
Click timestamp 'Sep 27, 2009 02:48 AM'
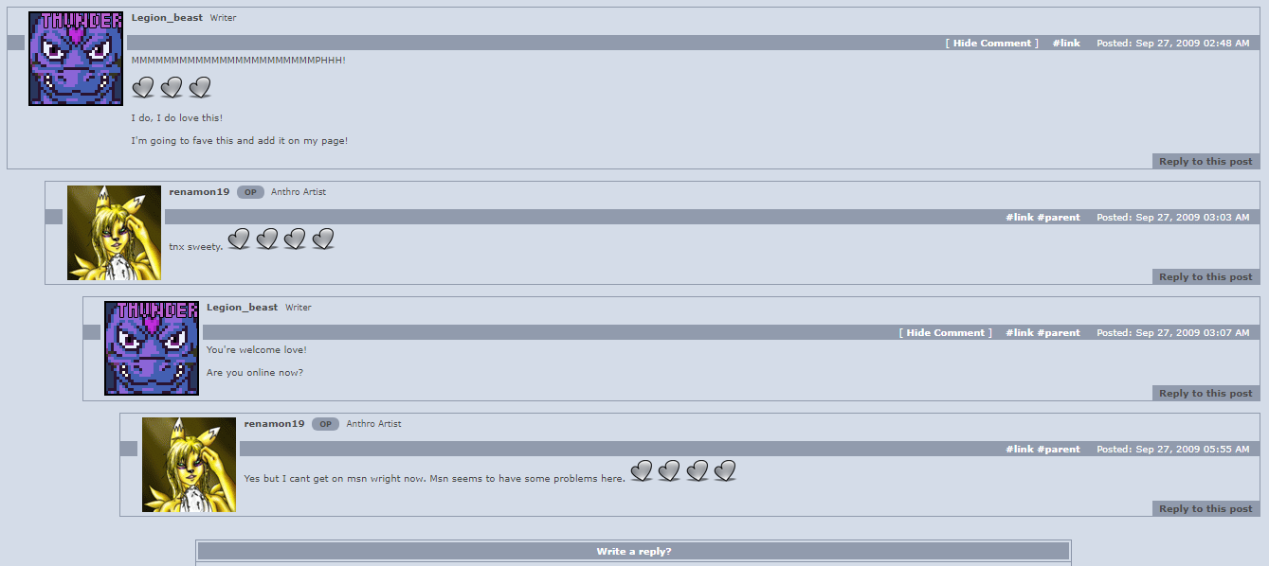1192,44
